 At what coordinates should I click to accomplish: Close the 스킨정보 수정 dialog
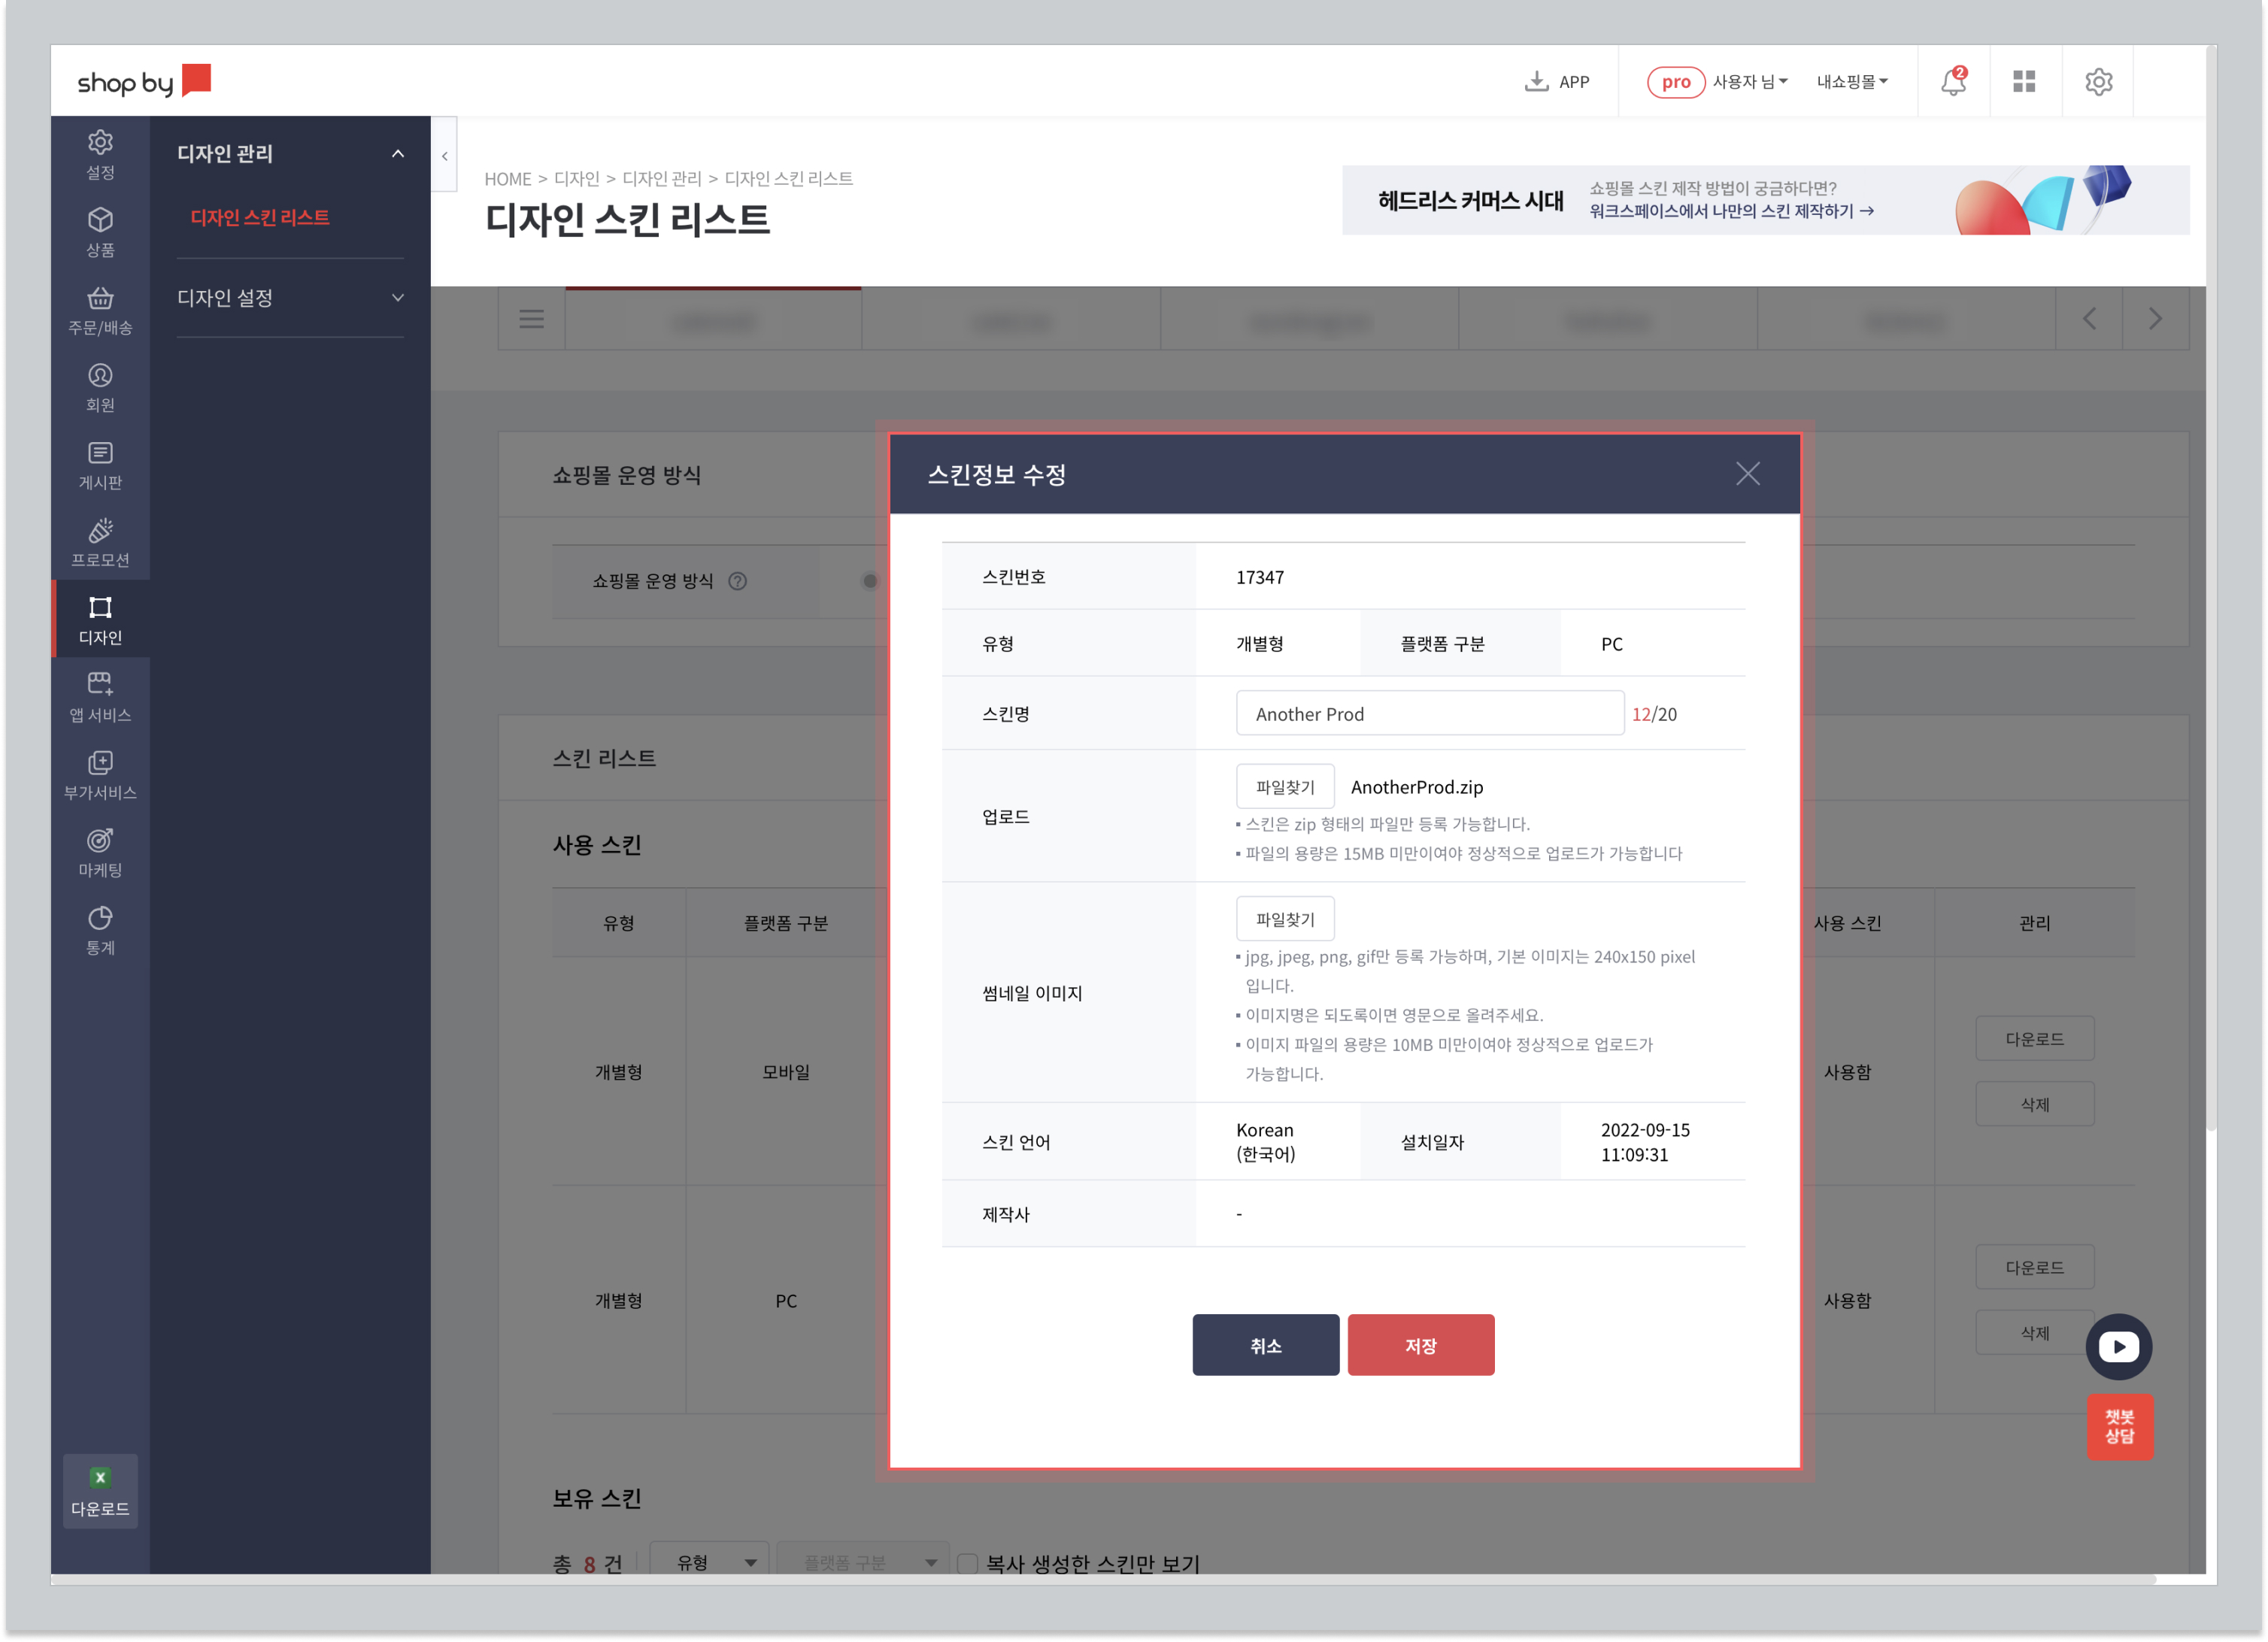pos(1747,473)
